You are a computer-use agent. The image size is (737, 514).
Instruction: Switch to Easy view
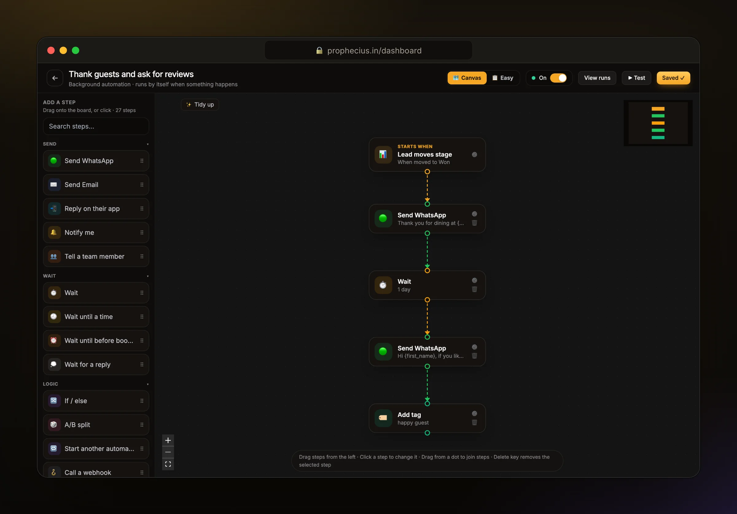click(x=503, y=78)
